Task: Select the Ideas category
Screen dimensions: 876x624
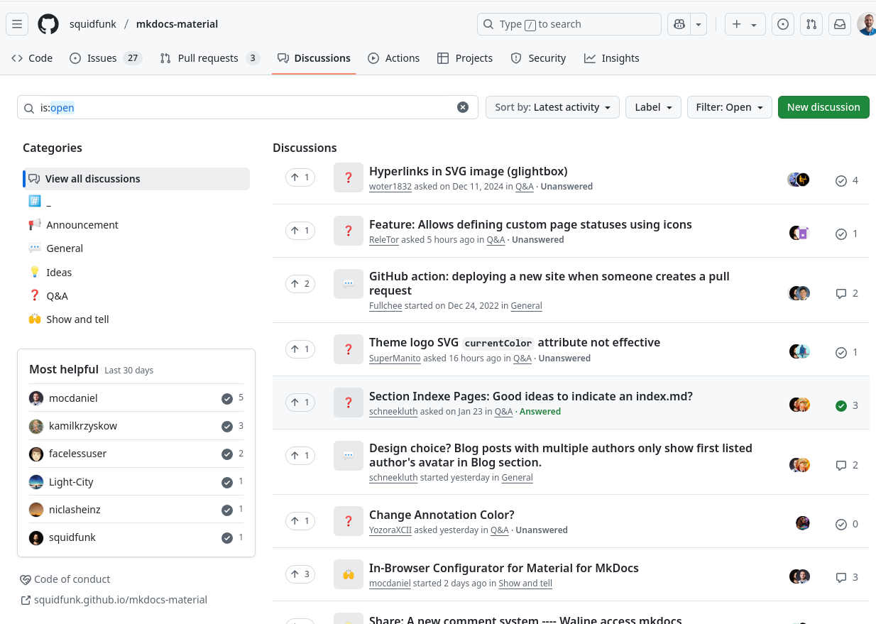Action: 136,273
